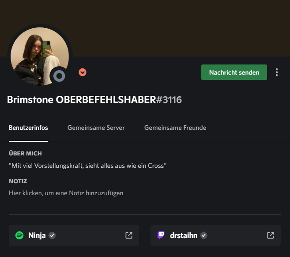Click the note field to add a Notiz
The width and height of the screenshot is (290, 257).
66,193
